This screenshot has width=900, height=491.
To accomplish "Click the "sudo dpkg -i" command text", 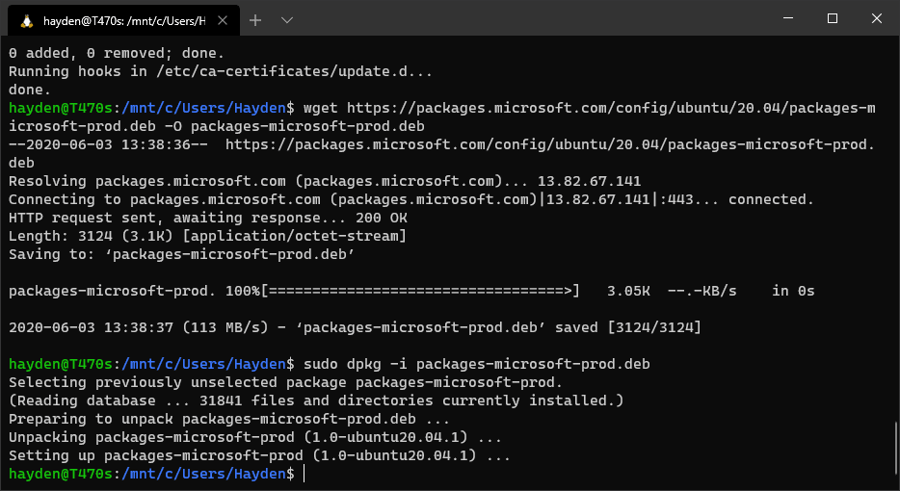I will (356, 364).
